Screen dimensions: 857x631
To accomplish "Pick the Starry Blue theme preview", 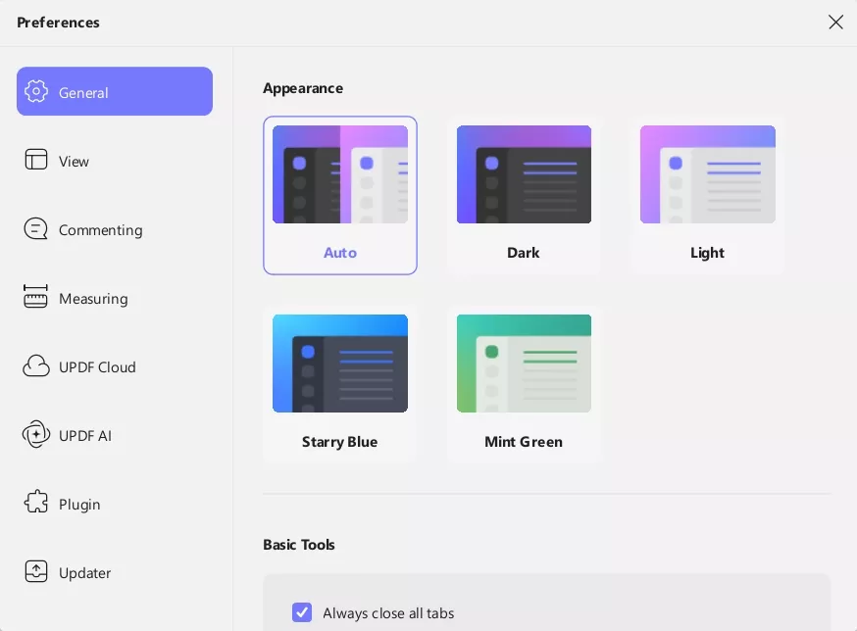I will pos(340,364).
